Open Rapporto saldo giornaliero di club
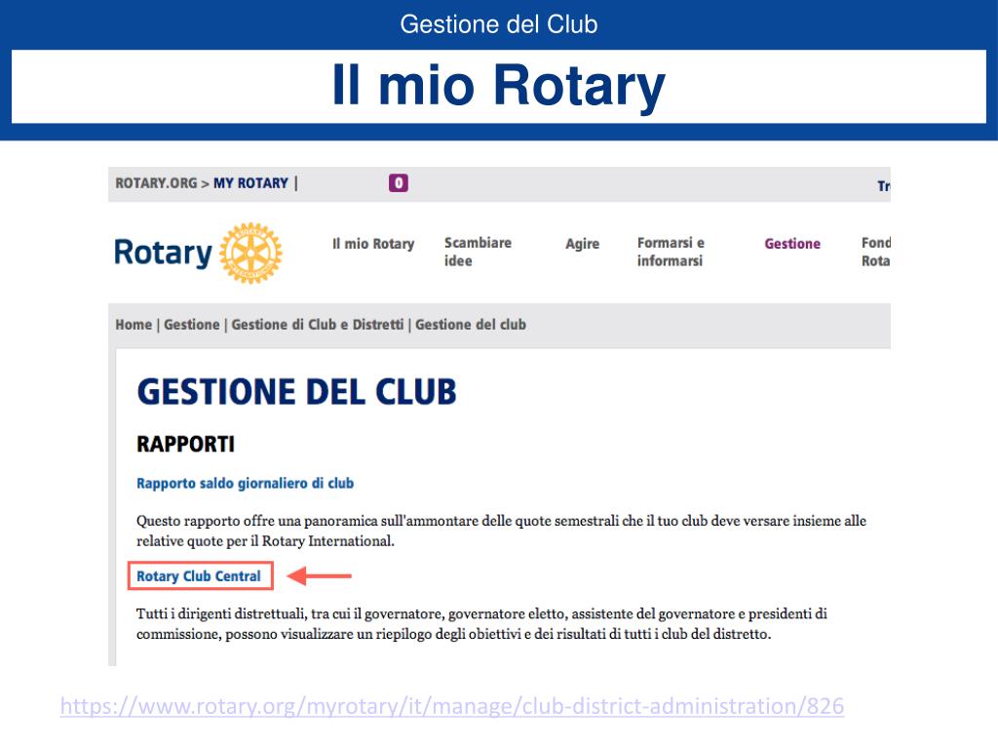The width and height of the screenshot is (998, 749). [x=245, y=484]
